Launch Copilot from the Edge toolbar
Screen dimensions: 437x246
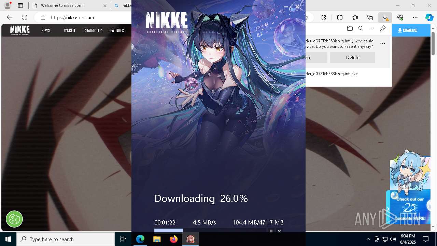429,17
